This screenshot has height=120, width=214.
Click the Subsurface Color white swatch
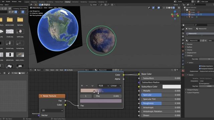[x=172, y=87]
